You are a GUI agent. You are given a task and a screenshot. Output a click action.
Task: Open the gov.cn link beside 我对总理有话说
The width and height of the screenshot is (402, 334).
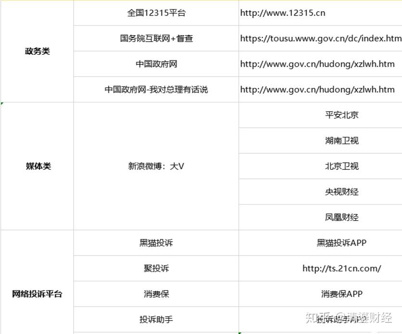coord(317,89)
